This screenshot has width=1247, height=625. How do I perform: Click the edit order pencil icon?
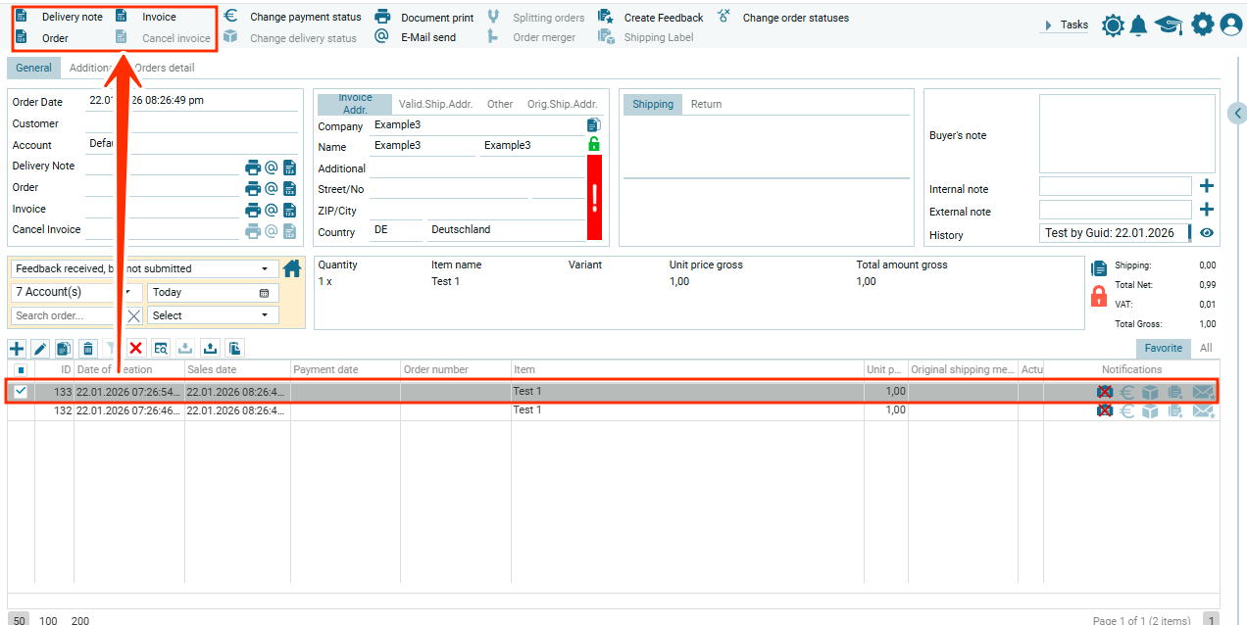coord(40,349)
